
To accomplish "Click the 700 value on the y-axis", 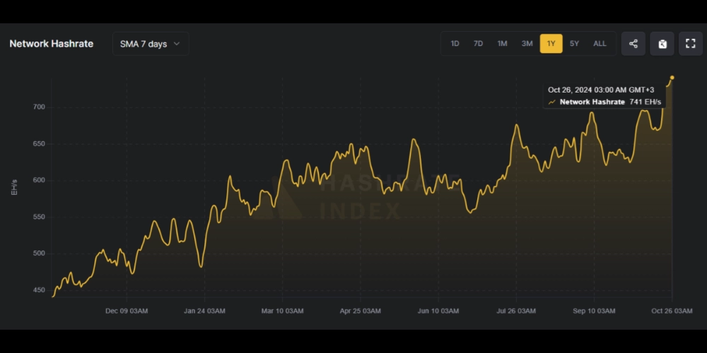I will pyautogui.click(x=37, y=107).
